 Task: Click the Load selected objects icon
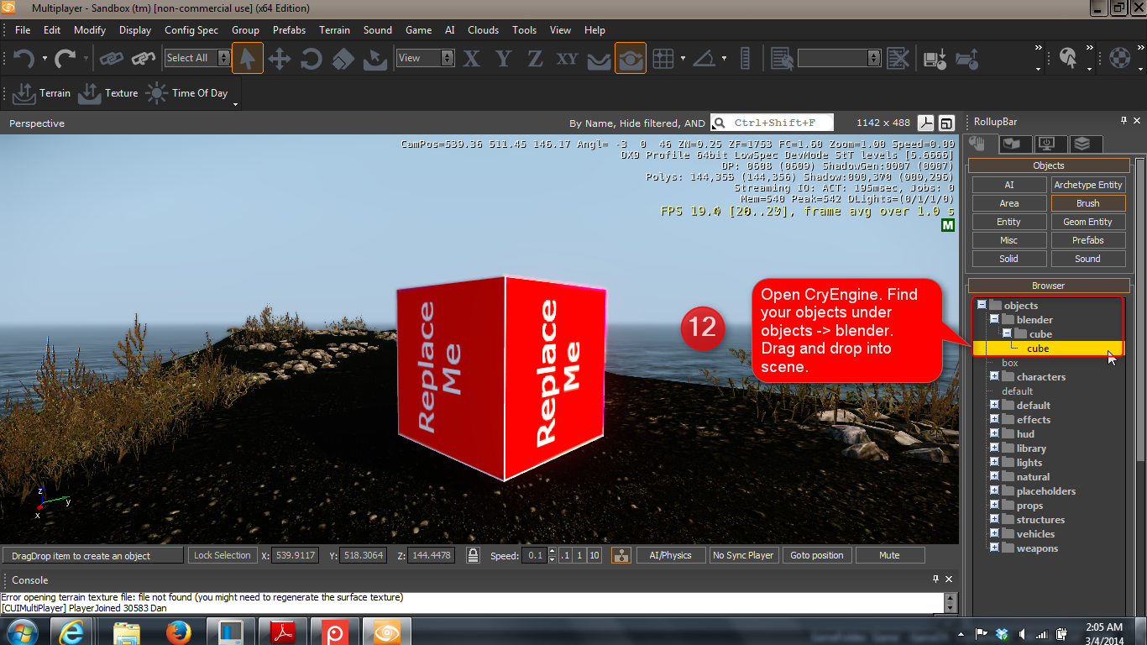967,58
